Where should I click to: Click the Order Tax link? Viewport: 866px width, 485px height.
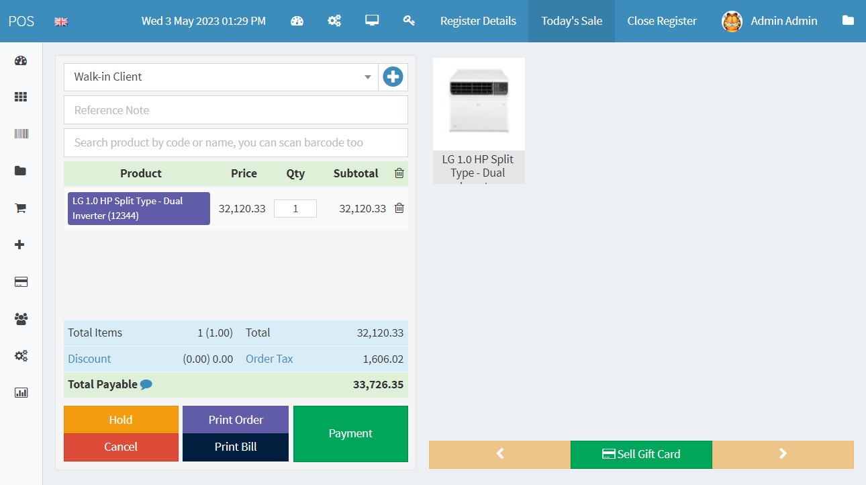pyautogui.click(x=269, y=359)
